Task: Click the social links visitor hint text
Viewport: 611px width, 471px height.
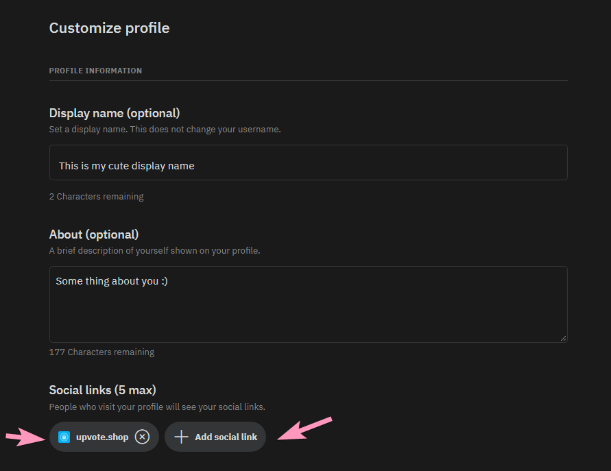Action: tap(157, 407)
